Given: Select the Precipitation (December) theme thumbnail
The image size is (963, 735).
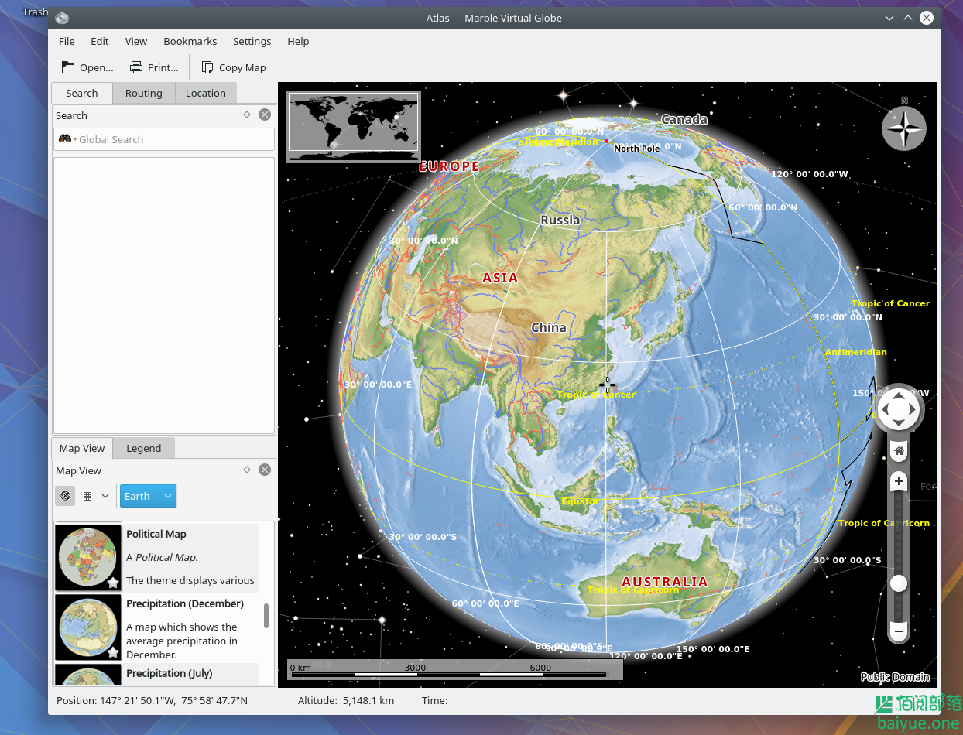Looking at the screenshot, I should coord(88,627).
